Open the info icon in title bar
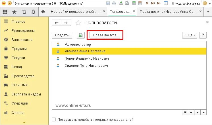The width and height of the screenshot is (212, 125). (x=205, y=3)
